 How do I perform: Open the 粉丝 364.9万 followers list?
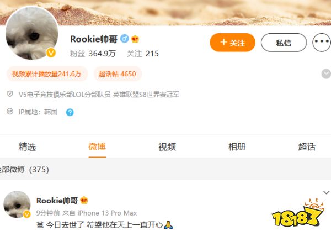pyautogui.click(x=93, y=54)
